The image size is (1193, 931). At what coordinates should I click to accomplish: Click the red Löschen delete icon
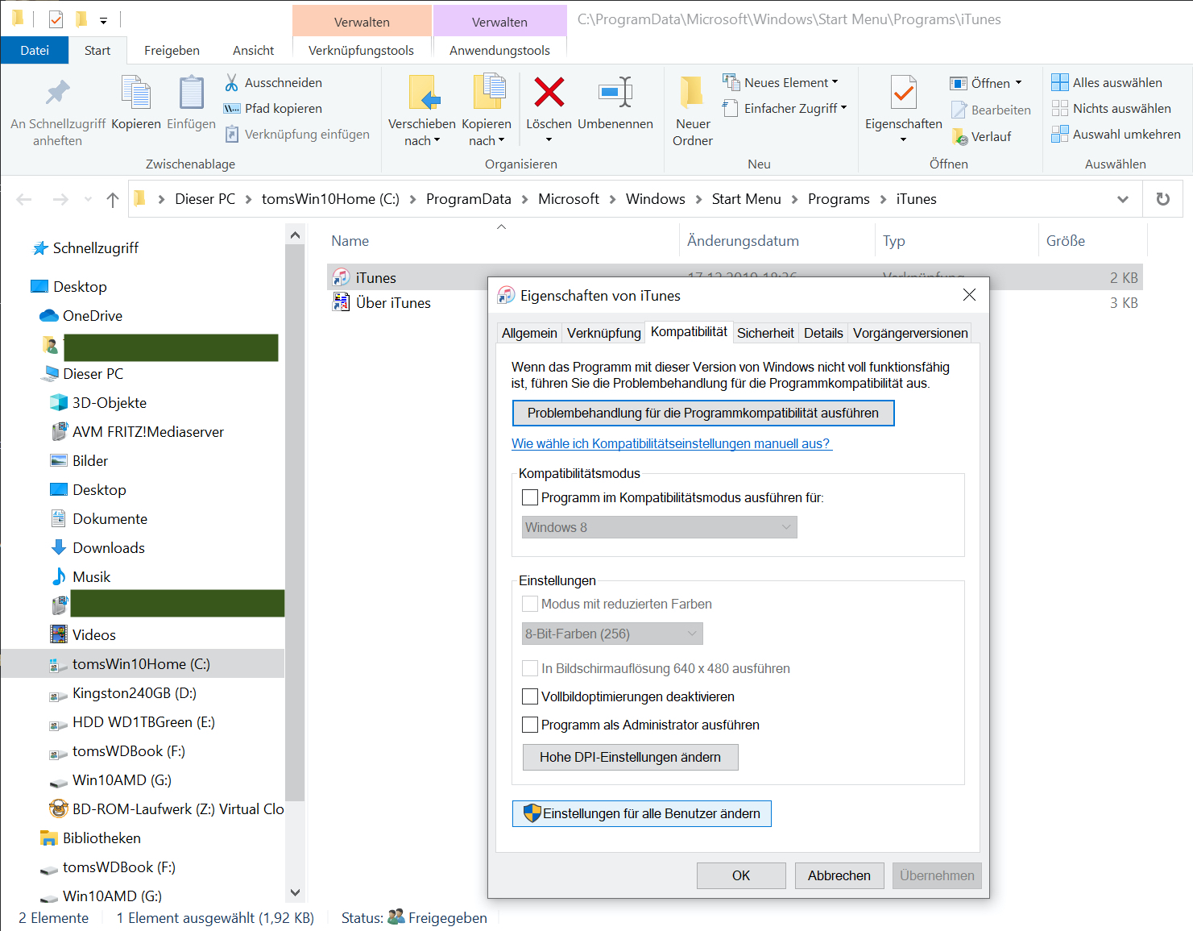pos(549,93)
